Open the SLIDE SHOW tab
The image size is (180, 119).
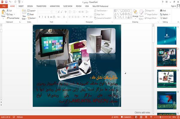68,6
